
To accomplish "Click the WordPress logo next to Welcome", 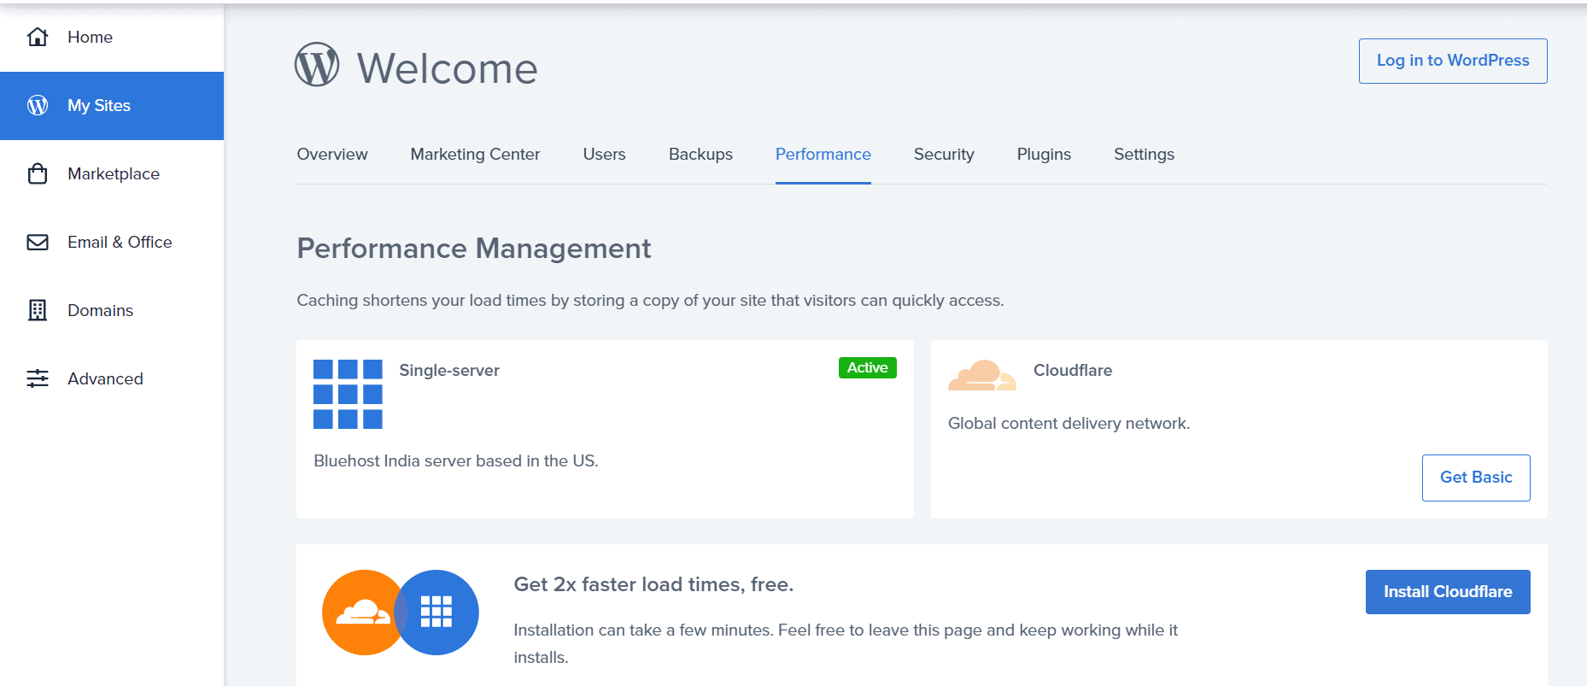I will coord(317,65).
